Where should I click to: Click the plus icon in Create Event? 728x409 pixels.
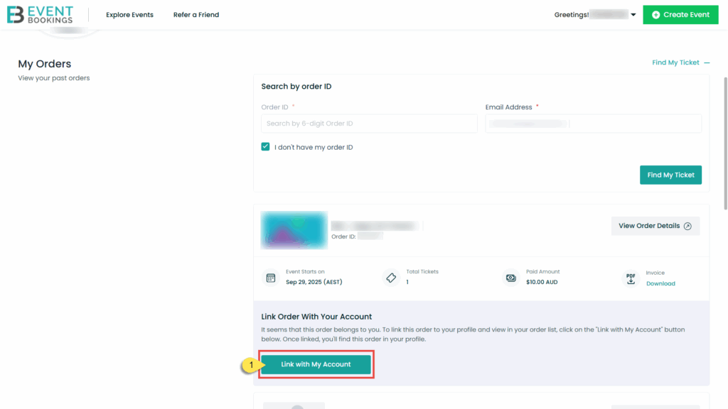(655, 15)
